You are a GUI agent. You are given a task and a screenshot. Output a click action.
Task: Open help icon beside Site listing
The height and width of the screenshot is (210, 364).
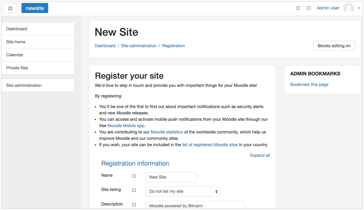[134, 190]
